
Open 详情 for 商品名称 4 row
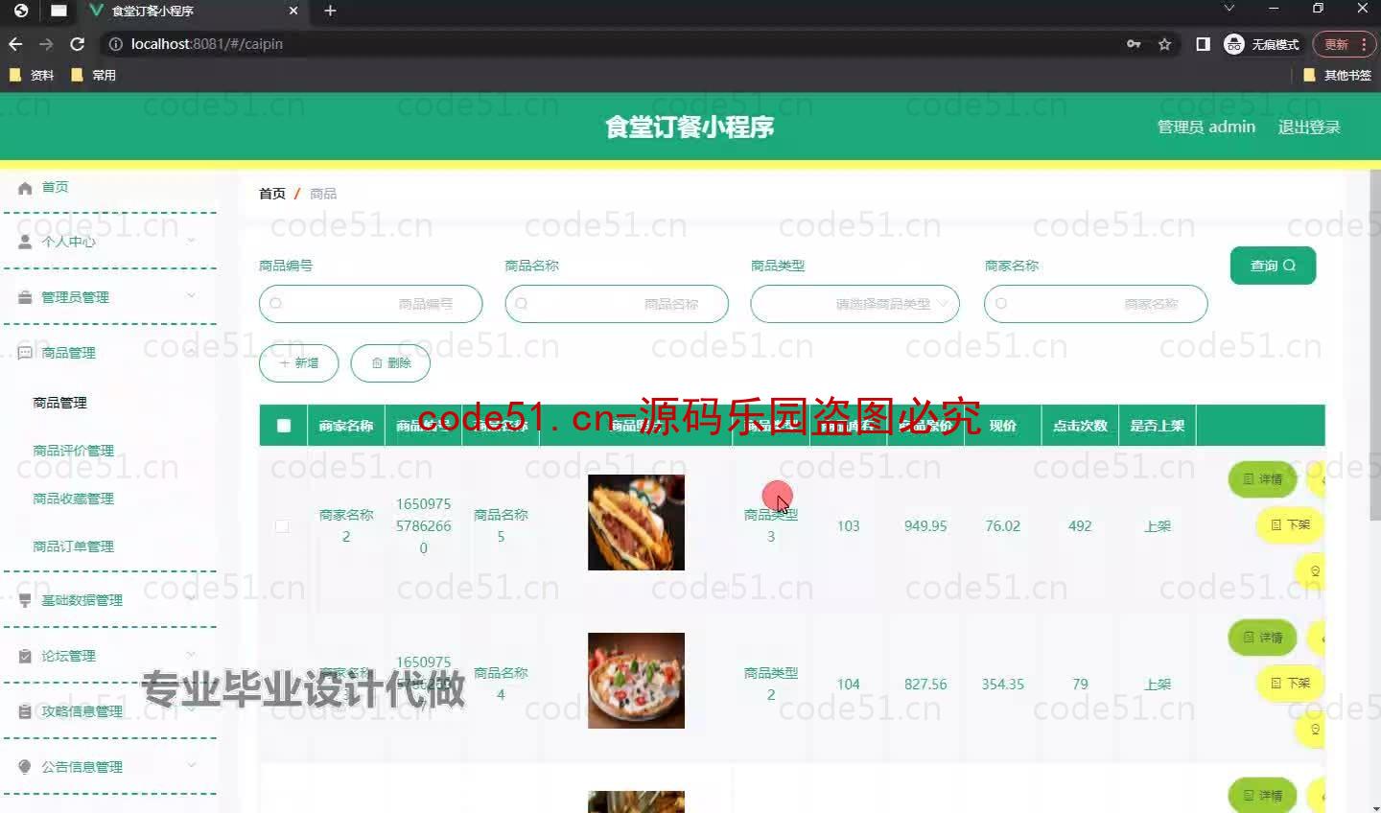(x=1262, y=637)
